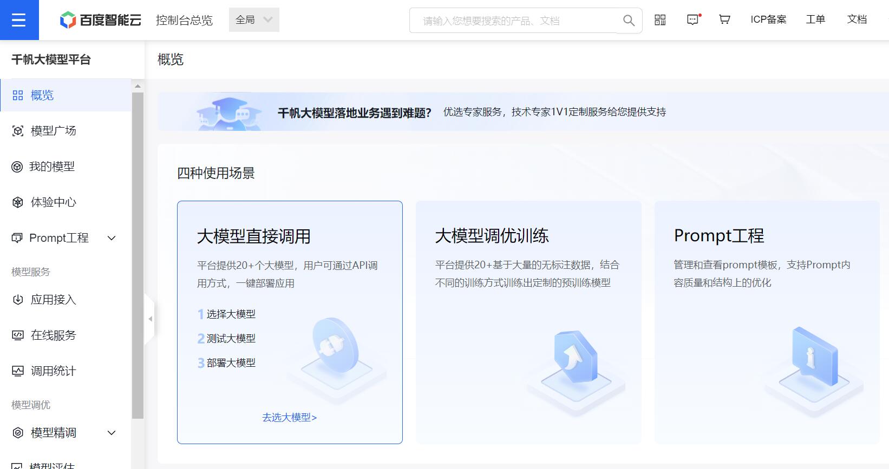
Task: Open the message notifications icon
Action: point(692,20)
